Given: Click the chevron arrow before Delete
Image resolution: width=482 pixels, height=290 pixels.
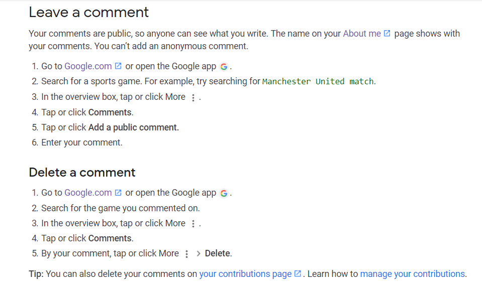Looking at the screenshot, I should (199, 254).
